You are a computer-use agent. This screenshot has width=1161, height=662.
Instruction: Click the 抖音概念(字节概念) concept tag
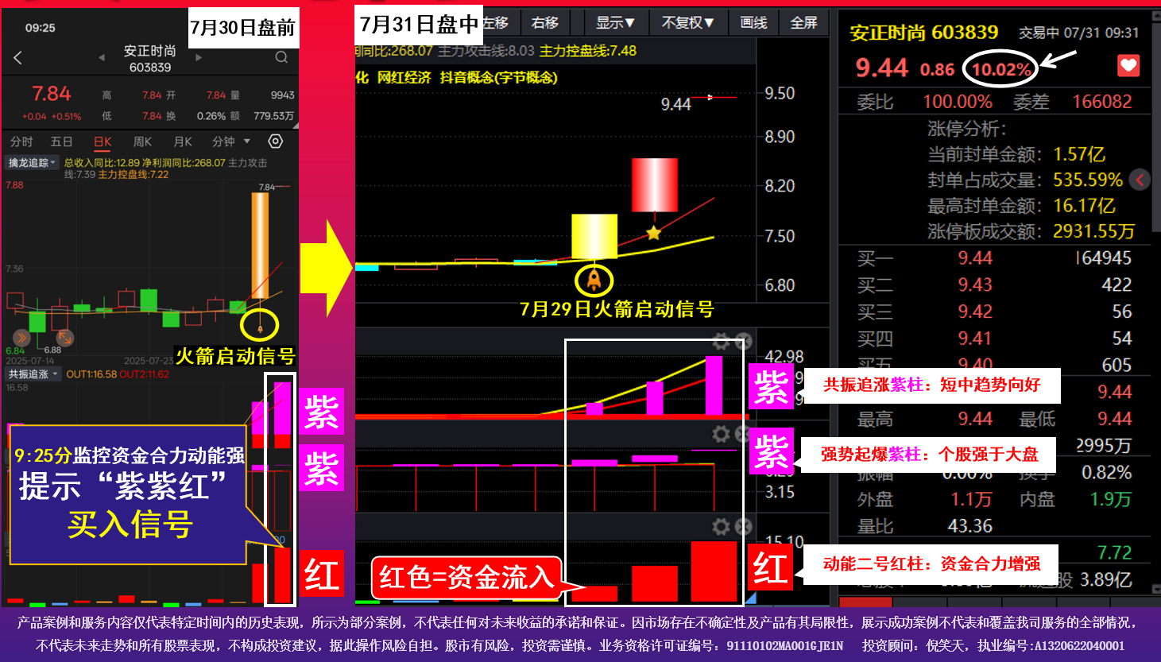(x=498, y=77)
